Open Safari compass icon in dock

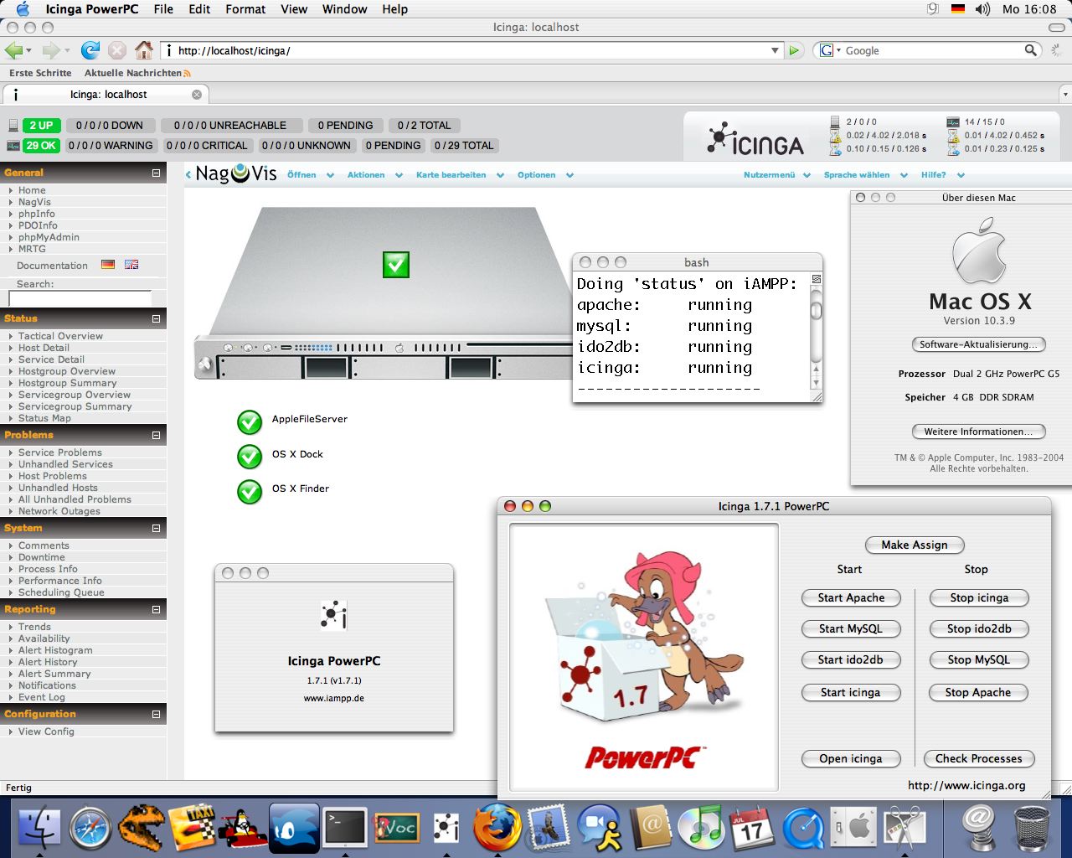pos(90,829)
